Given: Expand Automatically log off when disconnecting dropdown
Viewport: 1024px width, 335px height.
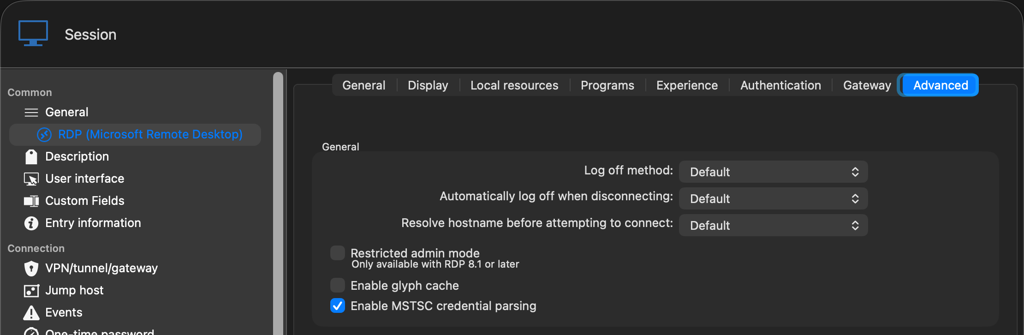Looking at the screenshot, I should point(774,198).
